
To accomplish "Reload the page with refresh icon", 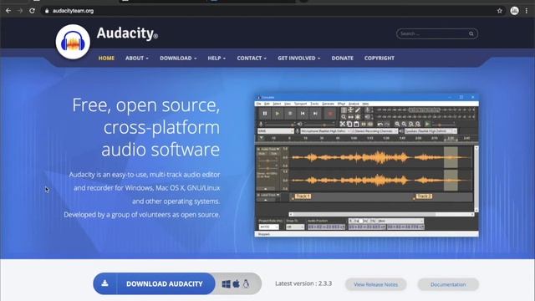I will click(32, 11).
